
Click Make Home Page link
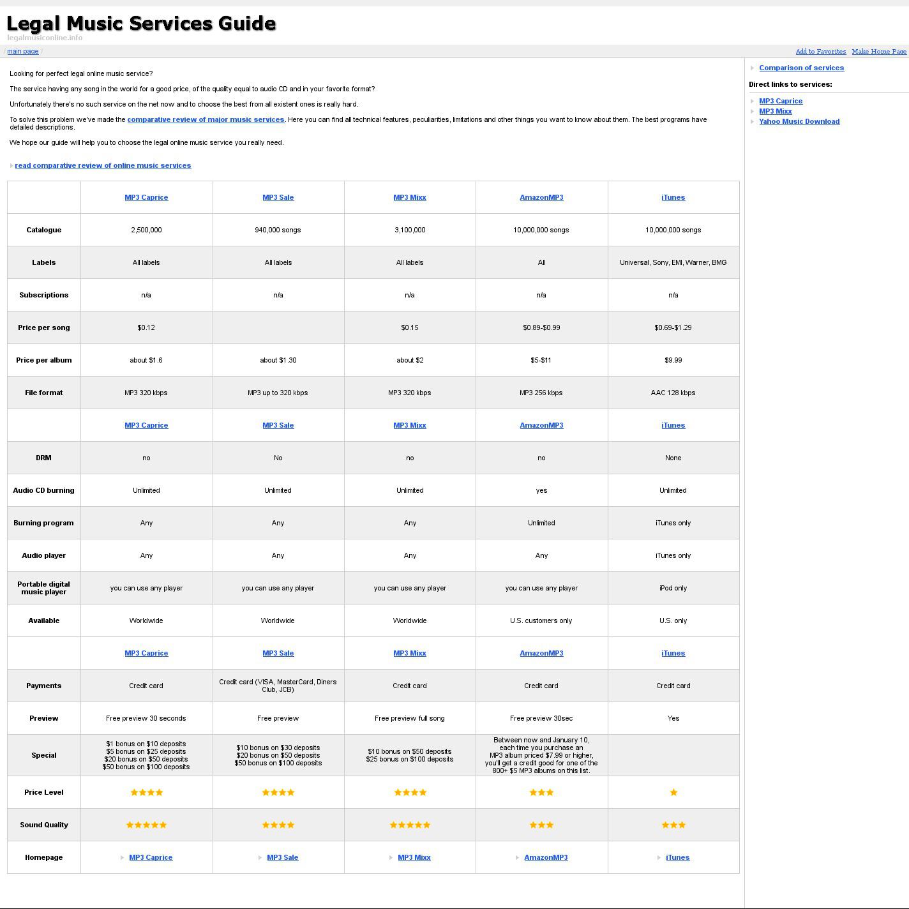point(878,52)
